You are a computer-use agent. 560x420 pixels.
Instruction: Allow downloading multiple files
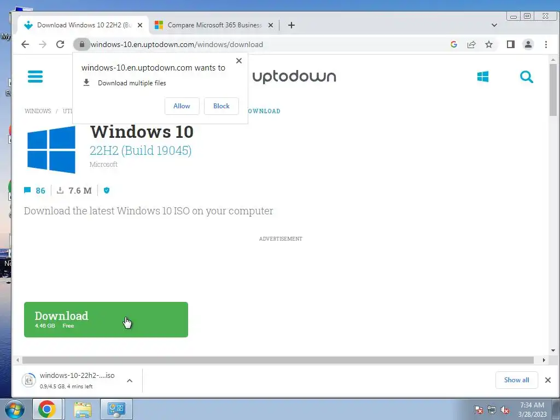pyautogui.click(x=182, y=106)
